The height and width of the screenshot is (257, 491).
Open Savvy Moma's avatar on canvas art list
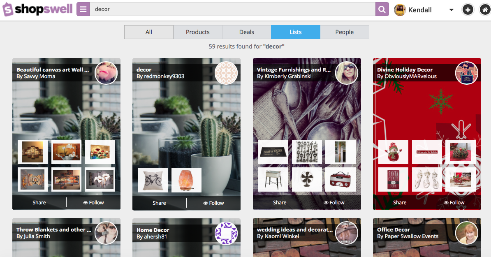(106, 73)
